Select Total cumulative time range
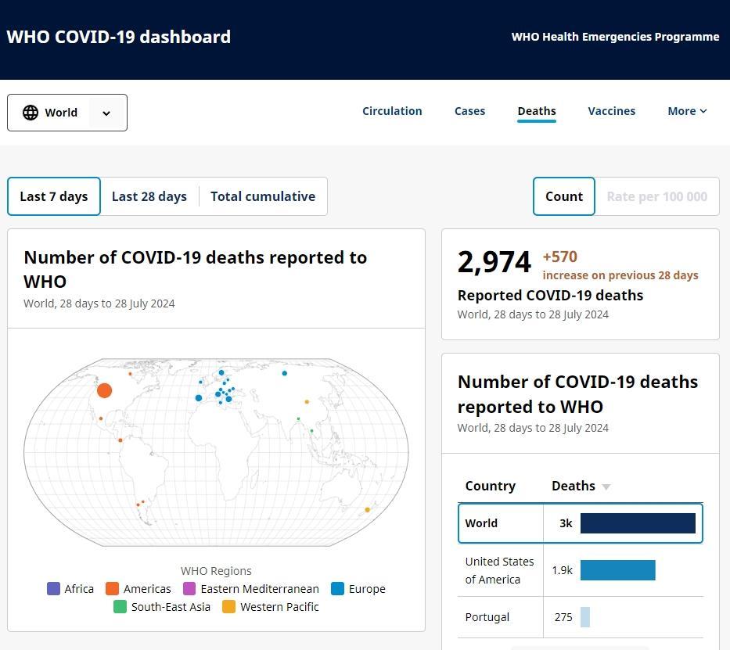The width and height of the screenshot is (730, 650). click(263, 196)
